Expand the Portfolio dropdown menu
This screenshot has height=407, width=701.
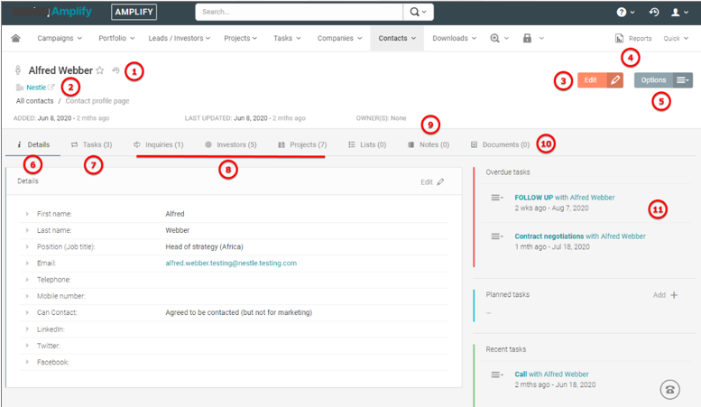coord(116,38)
